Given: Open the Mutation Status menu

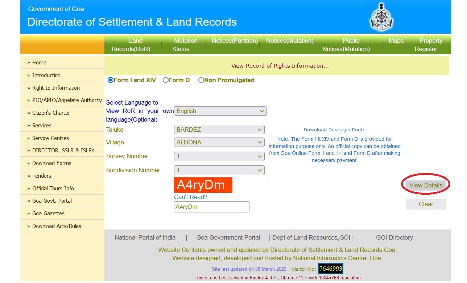Looking at the screenshot, I should pos(186,45).
